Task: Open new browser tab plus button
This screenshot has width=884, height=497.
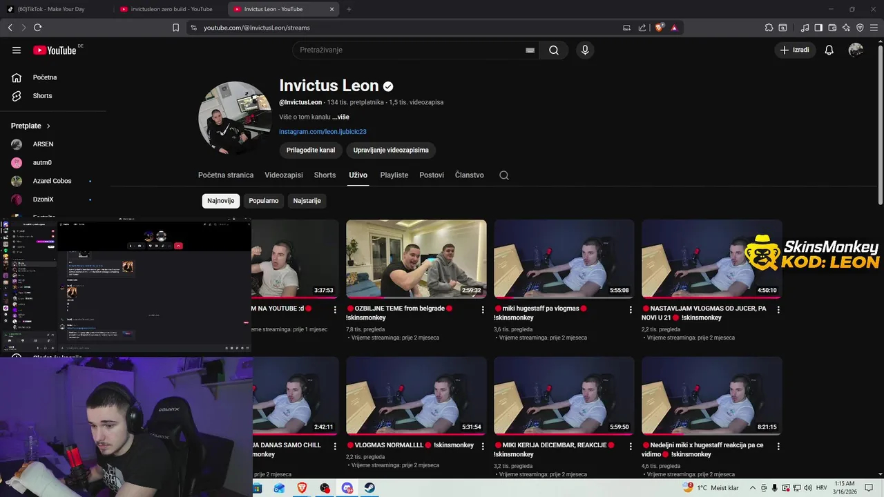Action: pos(349,9)
